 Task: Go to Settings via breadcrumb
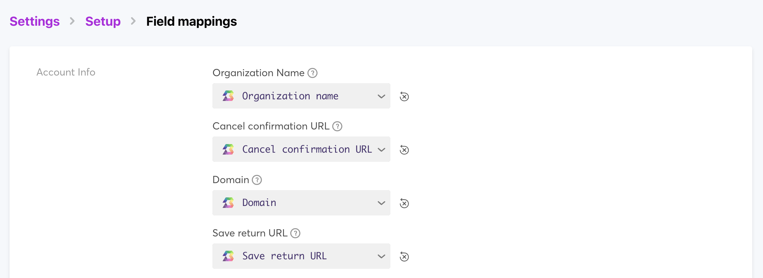[x=35, y=22]
